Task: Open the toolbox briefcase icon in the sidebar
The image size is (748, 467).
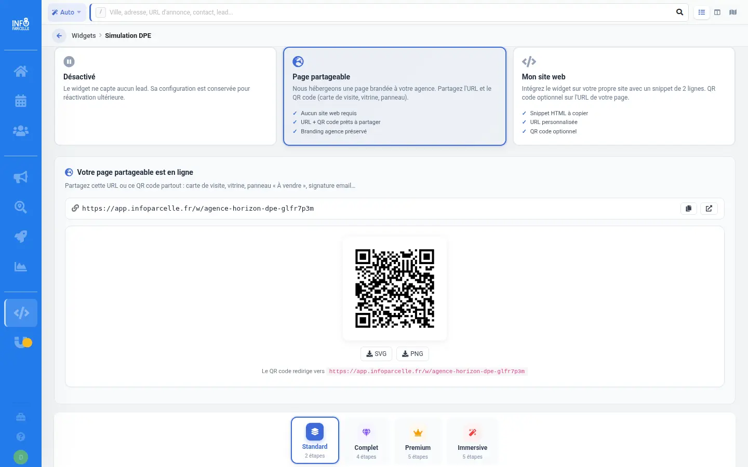Action: point(21,417)
